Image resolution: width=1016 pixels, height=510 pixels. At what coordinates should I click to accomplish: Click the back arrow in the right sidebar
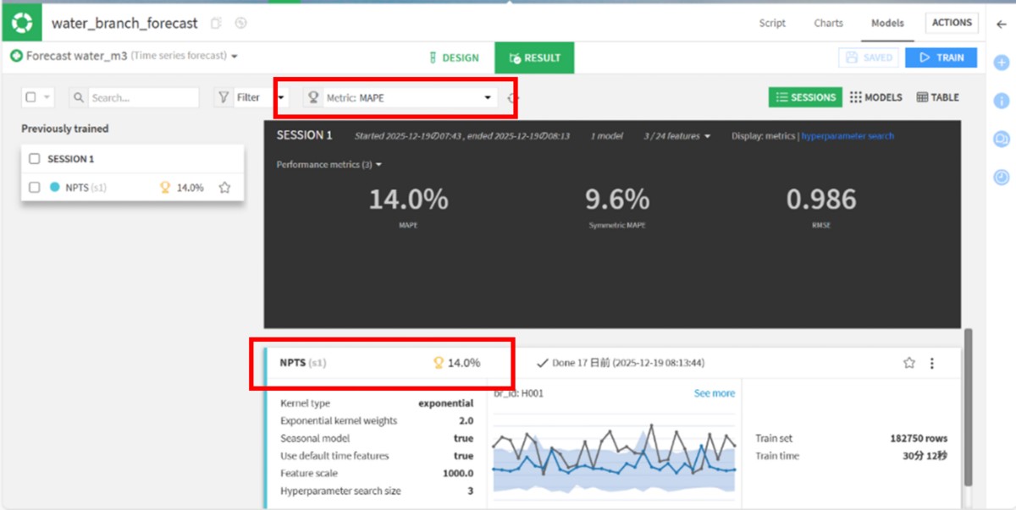(x=1001, y=24)
